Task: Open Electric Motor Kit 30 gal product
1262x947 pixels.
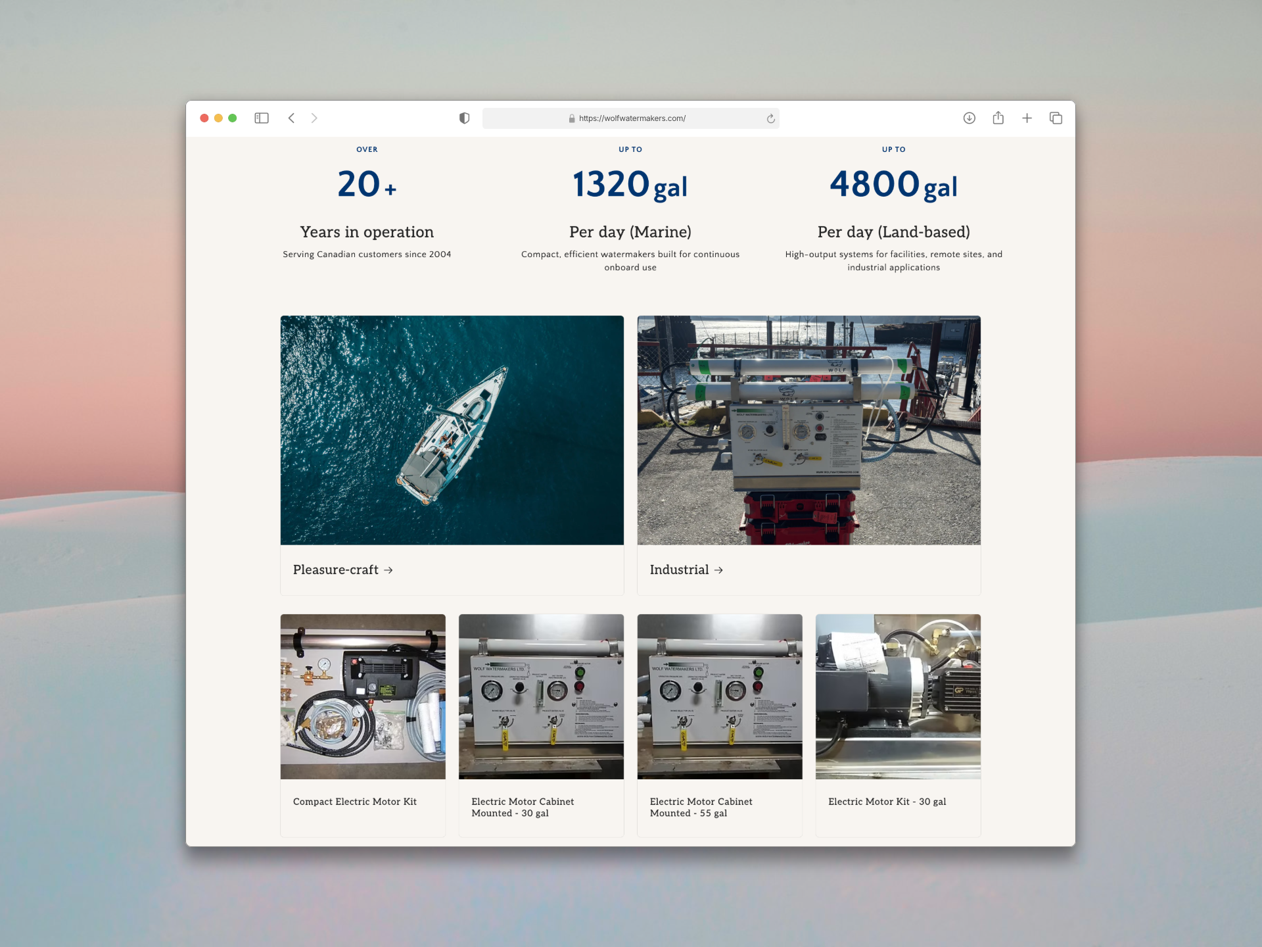Action: (887, 802)
